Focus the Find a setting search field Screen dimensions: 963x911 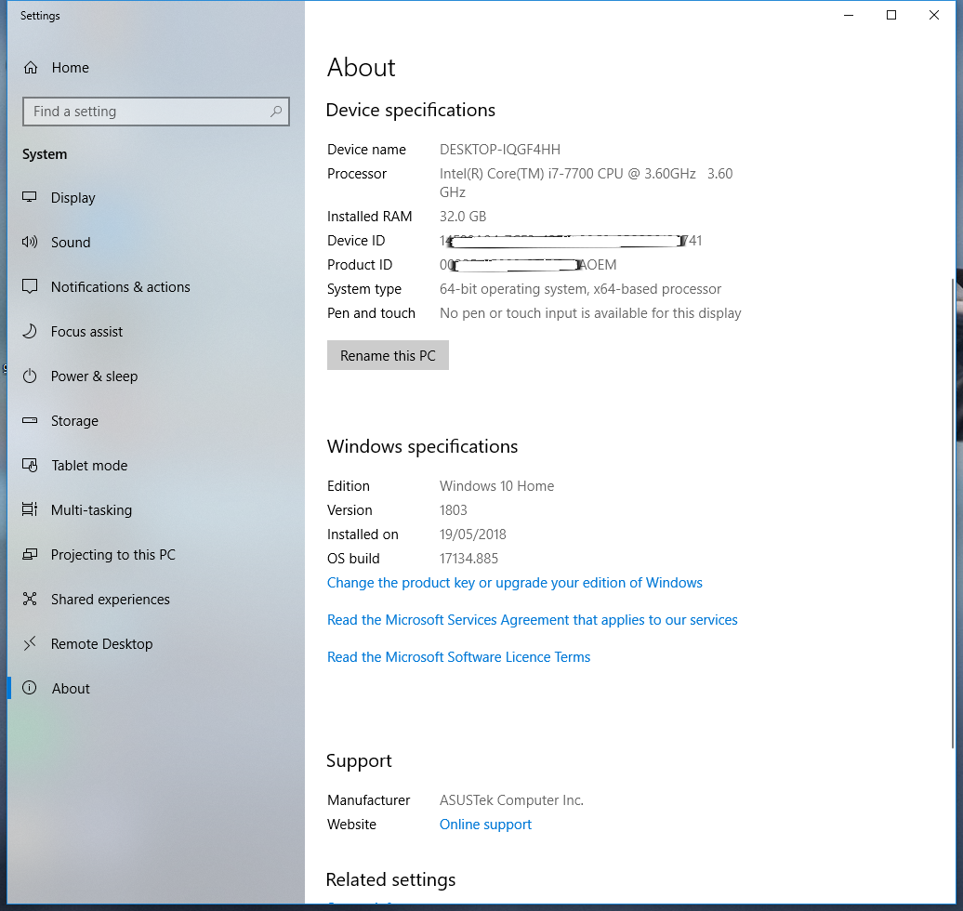pos(156,112)
